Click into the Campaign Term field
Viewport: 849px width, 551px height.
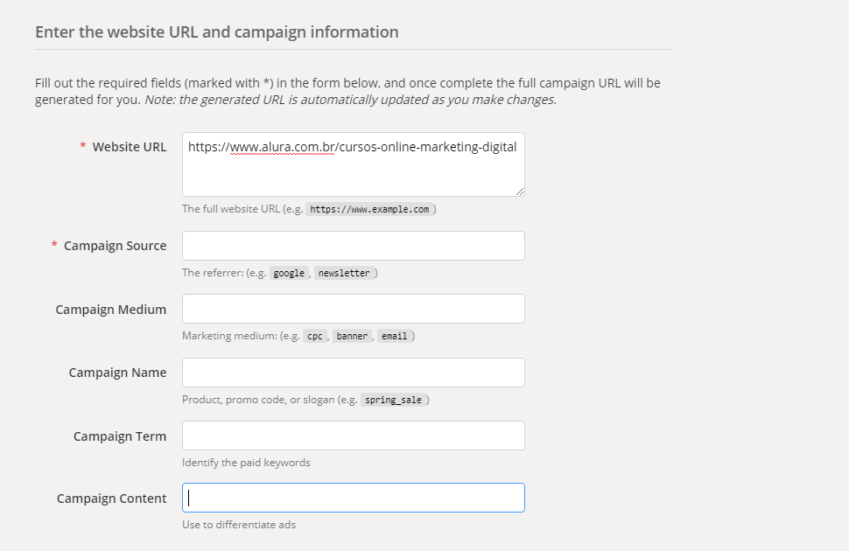click(x=353, y=436)
